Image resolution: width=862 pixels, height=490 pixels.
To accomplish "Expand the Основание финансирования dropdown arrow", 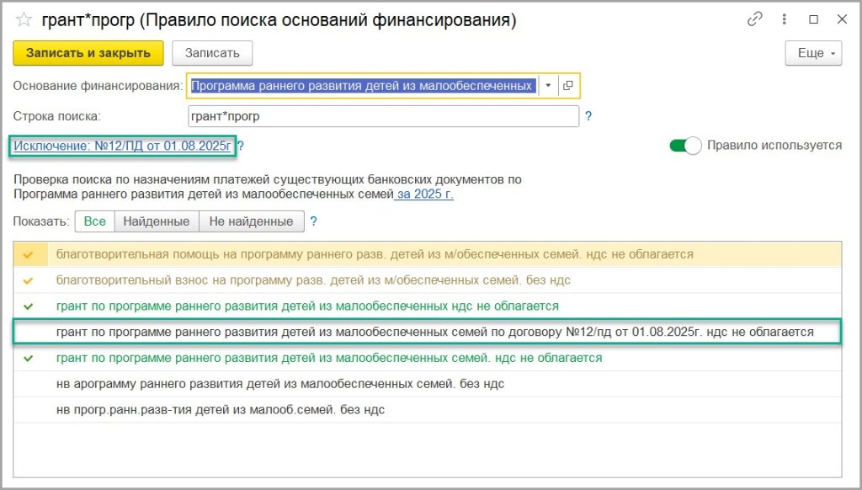I will 548,85.
